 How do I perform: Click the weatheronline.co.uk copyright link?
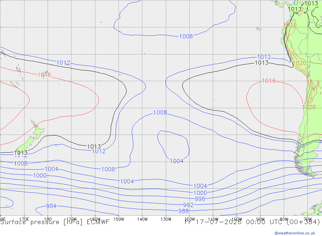click(295, 233)
